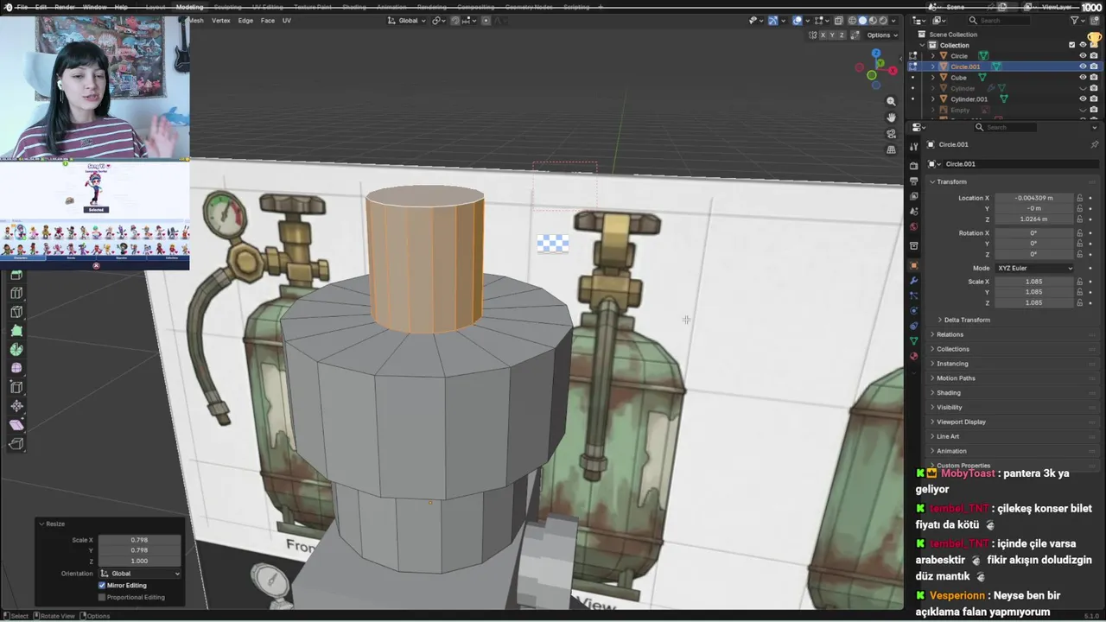Toggle visibility of Cylinder.001 in outliner

(x=1083, y=99)
